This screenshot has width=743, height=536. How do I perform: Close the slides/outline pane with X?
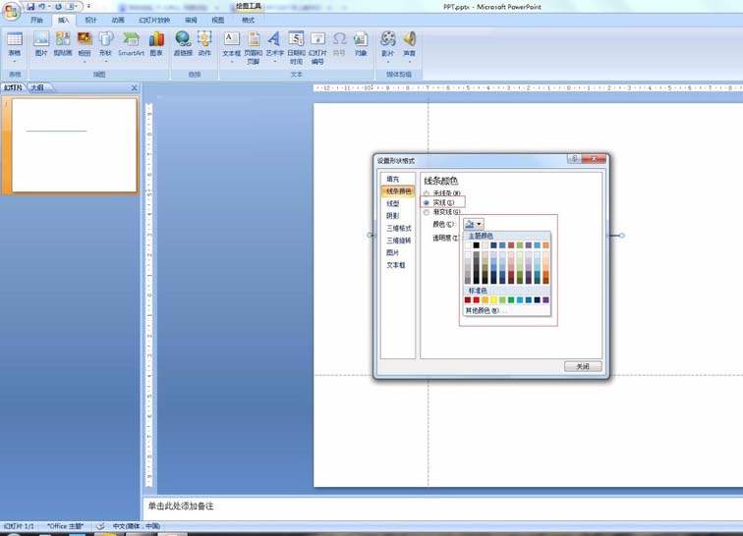tap(134, 88)
